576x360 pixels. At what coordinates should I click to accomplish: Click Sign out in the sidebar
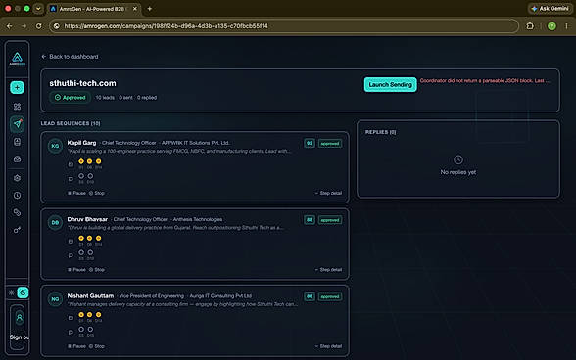[x=20, y=337]
